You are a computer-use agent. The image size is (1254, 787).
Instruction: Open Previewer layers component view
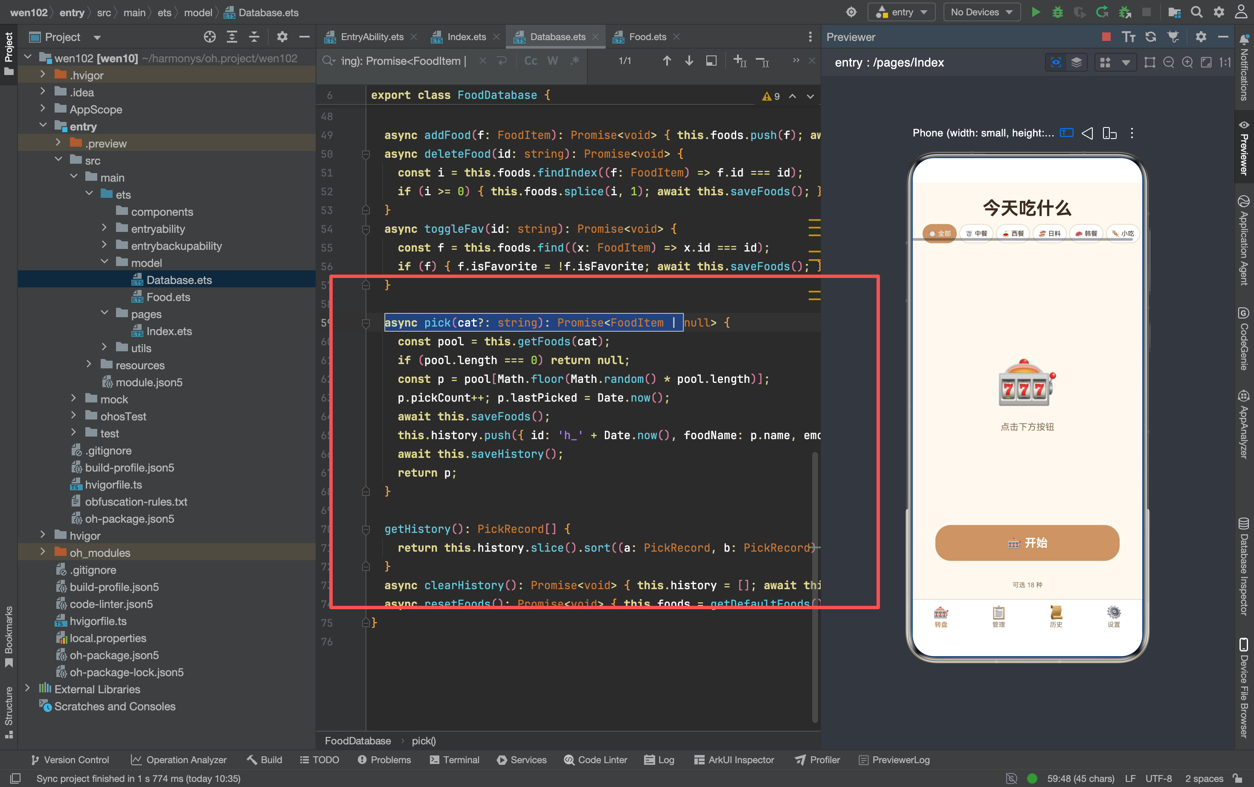(x=1077, y=63)
